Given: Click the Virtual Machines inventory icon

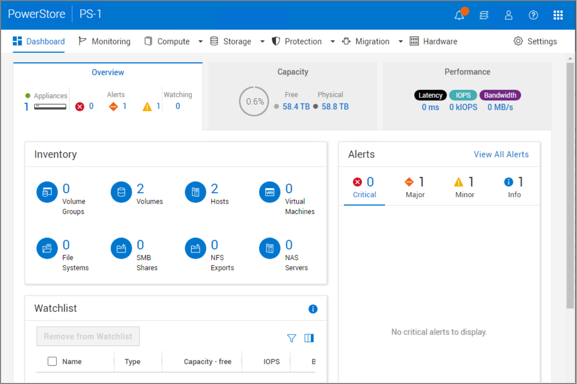Looking at the screenshot, I should point(270,192).
